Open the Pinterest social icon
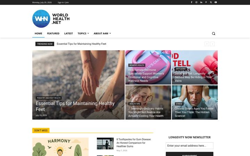The image size is (250, 156). pyautogui.click(x=206, y=2)
